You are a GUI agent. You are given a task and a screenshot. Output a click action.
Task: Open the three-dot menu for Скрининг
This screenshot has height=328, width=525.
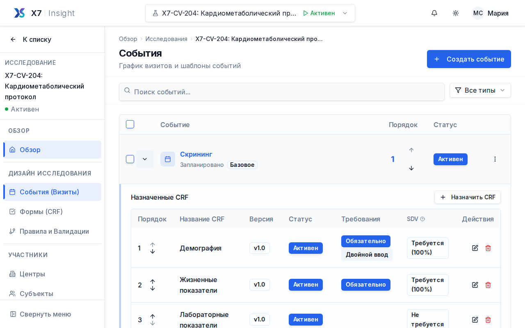(495, 159)
